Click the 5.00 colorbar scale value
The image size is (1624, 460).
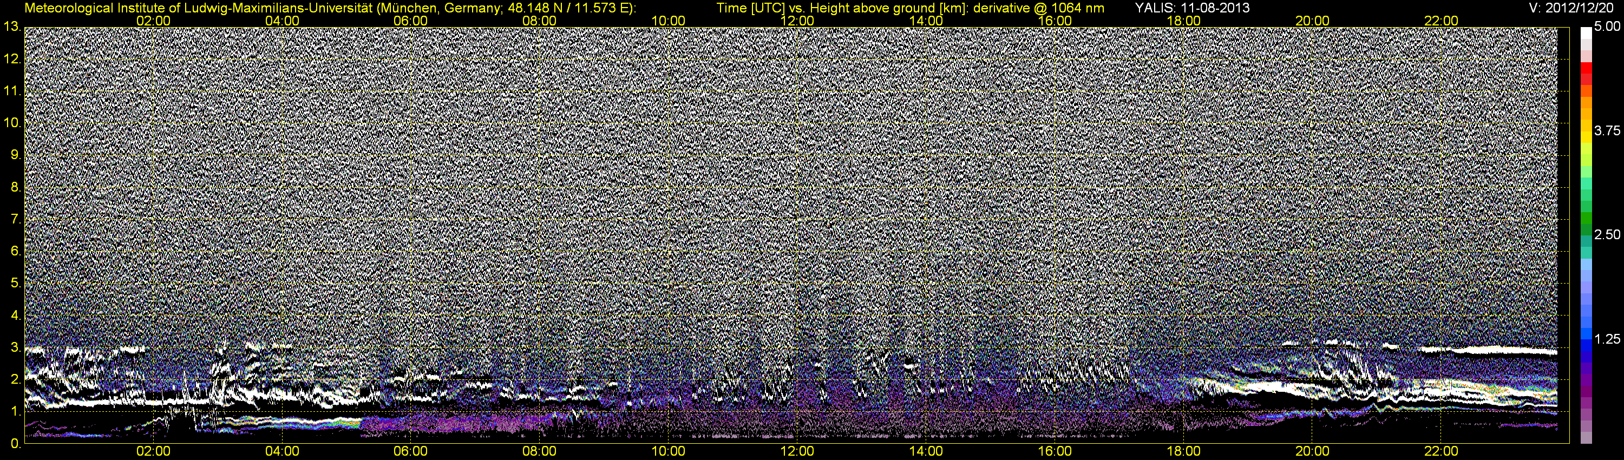pos(1608,27)
